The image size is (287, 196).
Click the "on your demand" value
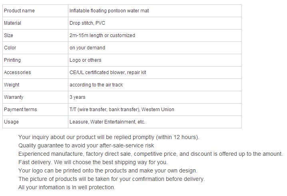(x=87, y=48)
